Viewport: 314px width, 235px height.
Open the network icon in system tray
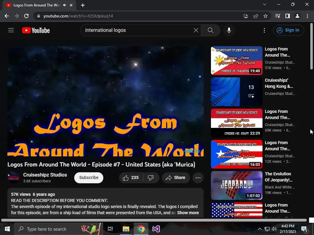point(267,229)
